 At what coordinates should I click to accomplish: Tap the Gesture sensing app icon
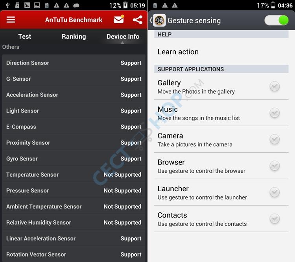(159, 20)
